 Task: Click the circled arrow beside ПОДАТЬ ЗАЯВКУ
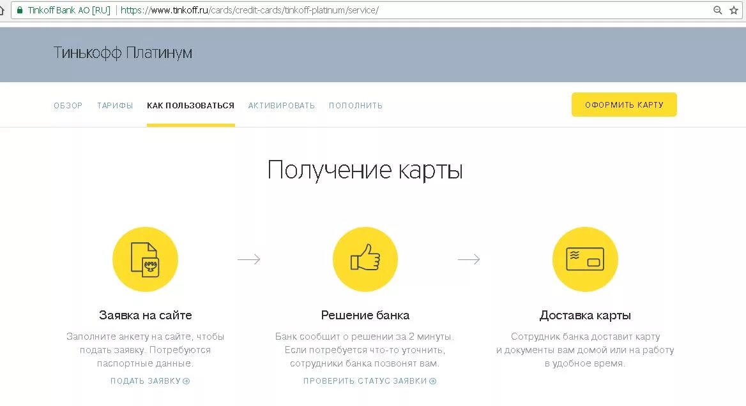(x=187, y=381)
